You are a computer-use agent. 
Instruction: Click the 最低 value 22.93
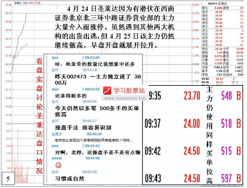click(x=240, y=56)
